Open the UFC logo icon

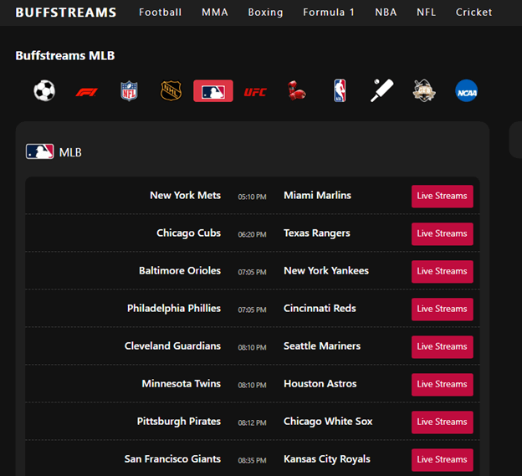point(255,92)
